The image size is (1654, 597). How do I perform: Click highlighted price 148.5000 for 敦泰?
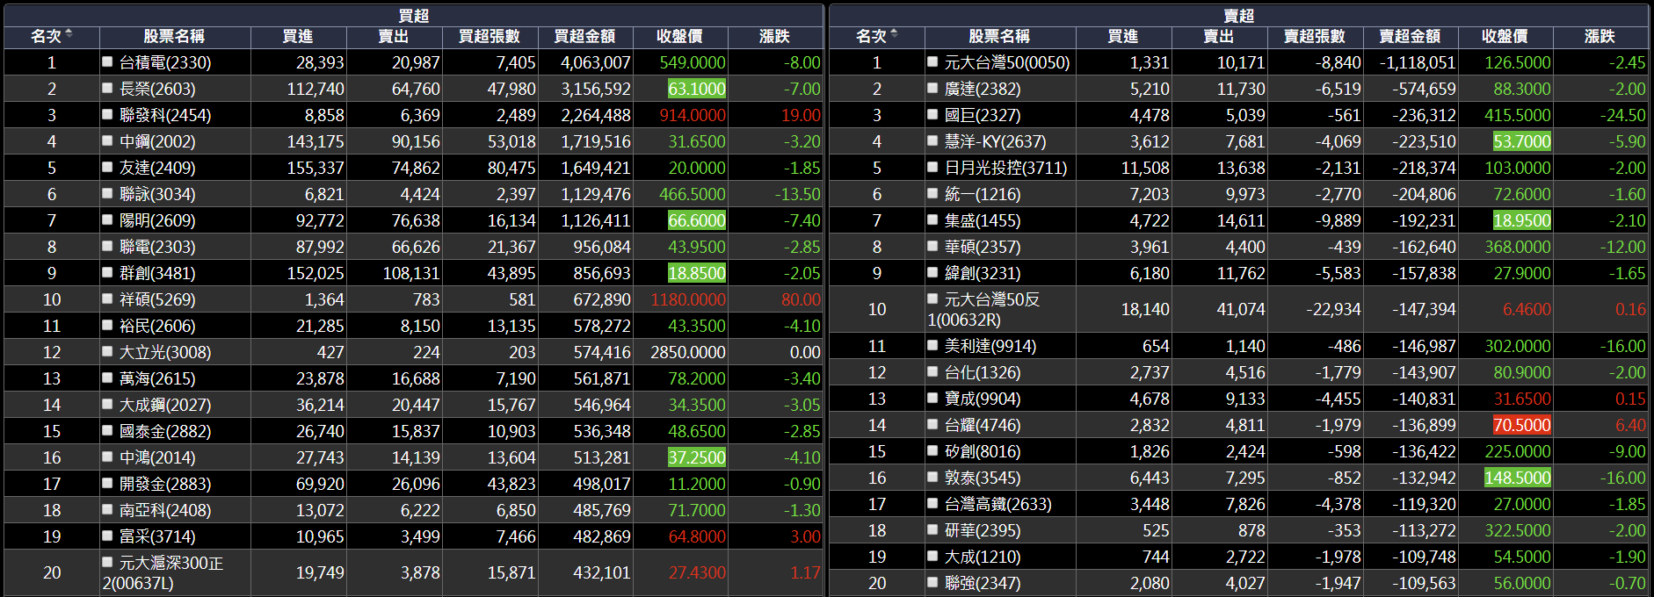[1518, 478]
